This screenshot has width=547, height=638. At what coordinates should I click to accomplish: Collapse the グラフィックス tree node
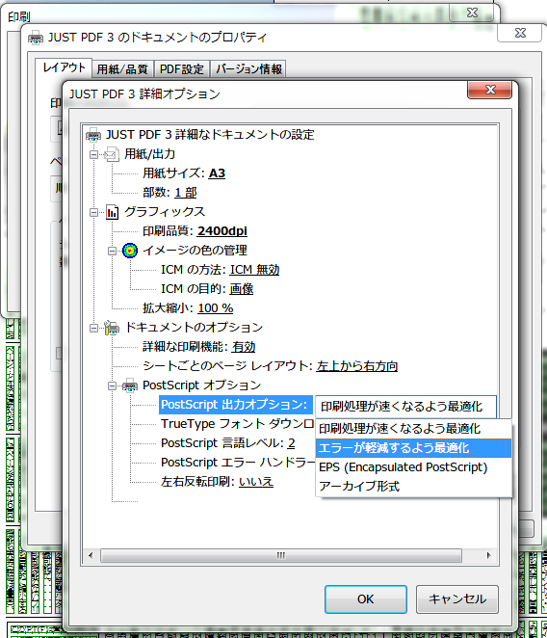pyautogui.click(x=93, y=212)
